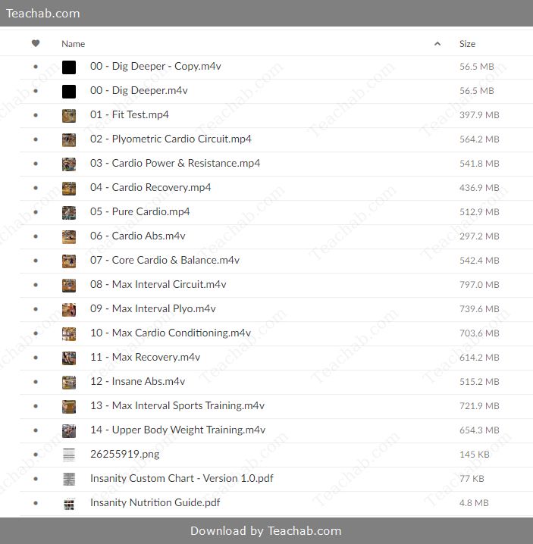Image resolution: width=533 pixels, height=544 pixels.
Task: Click thumbnail of 10 - Max Cardio Conditioning.m4v
Action: click(69, 334)
